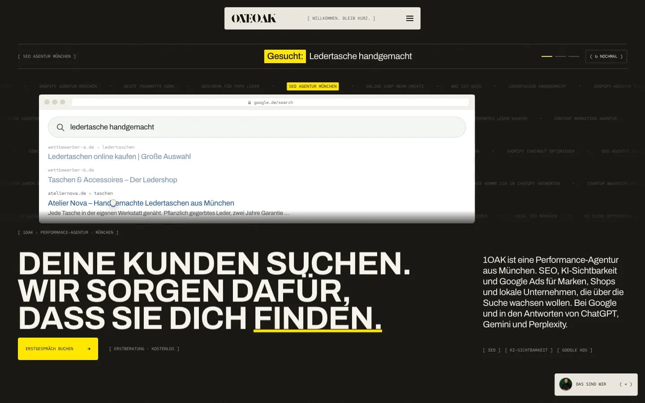Click the SEO tag

(491, 350)
